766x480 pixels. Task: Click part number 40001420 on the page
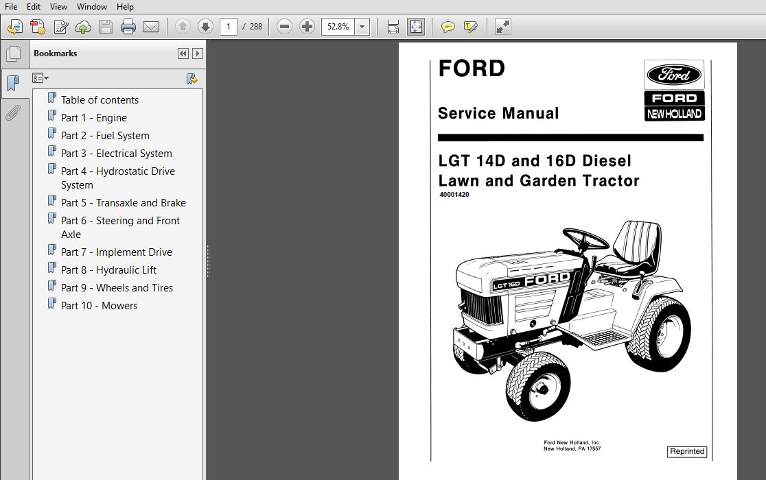(454, 195)
